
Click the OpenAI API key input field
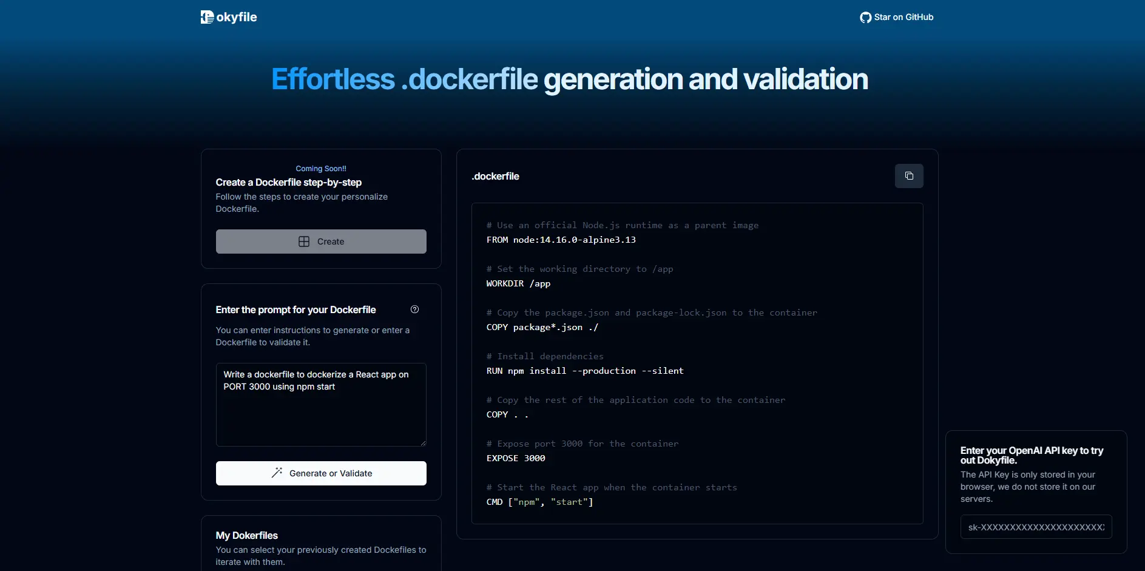[x=1035, y=527]
